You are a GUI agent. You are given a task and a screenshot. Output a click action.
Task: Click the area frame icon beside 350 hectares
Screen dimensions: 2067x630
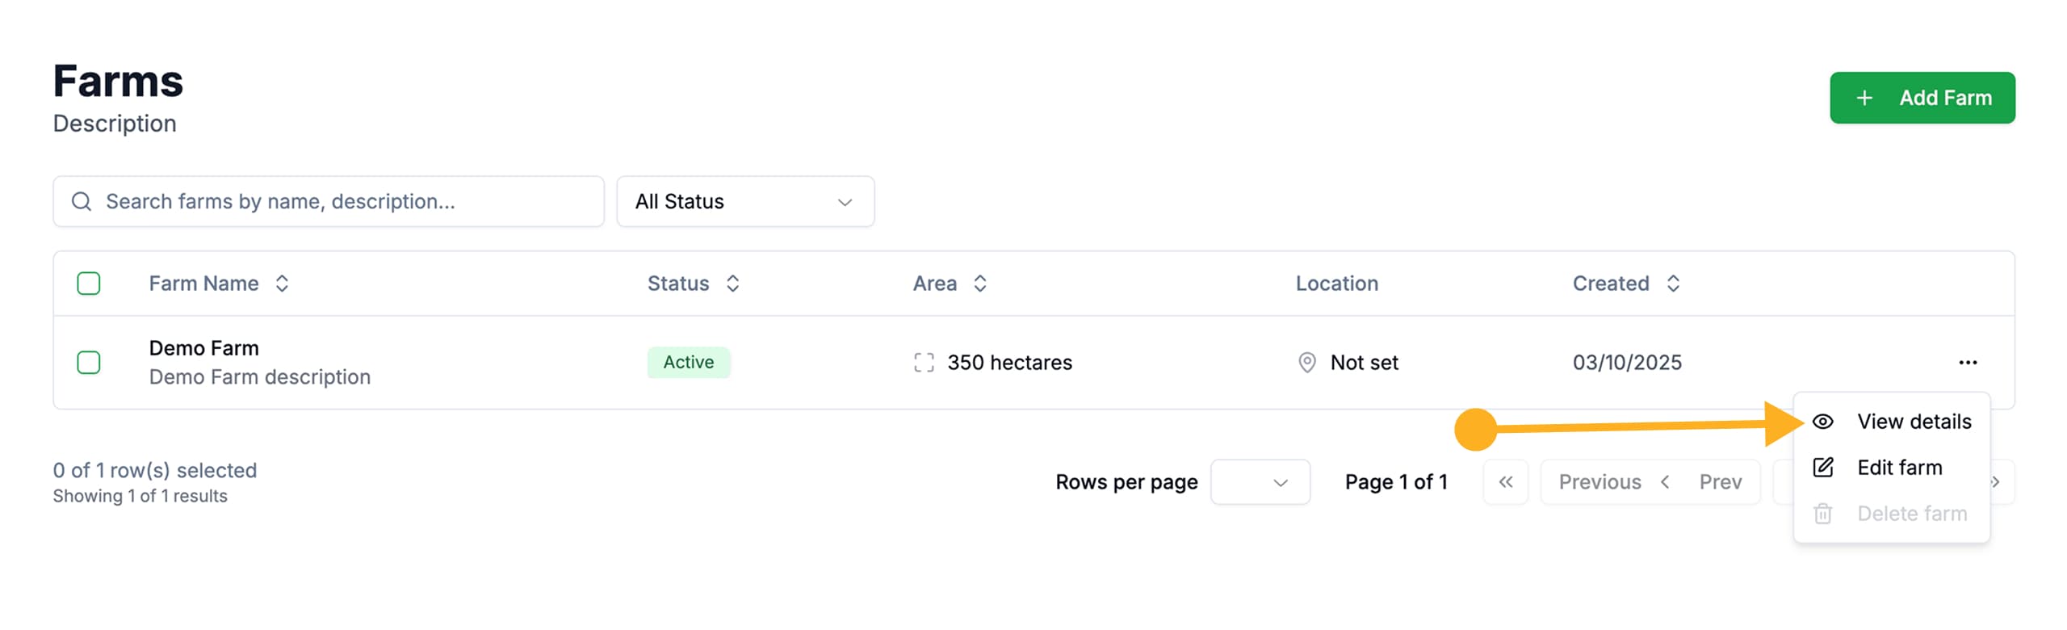pos(924,363)
